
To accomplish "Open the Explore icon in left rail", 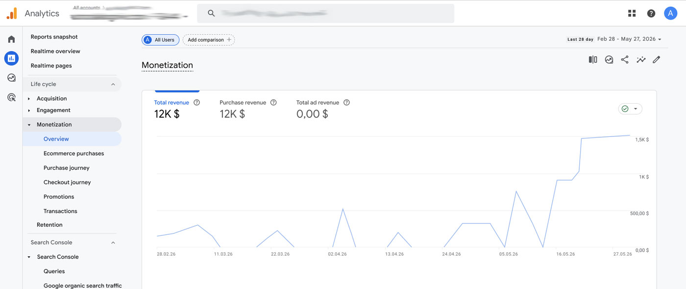I will pos(11,78).
